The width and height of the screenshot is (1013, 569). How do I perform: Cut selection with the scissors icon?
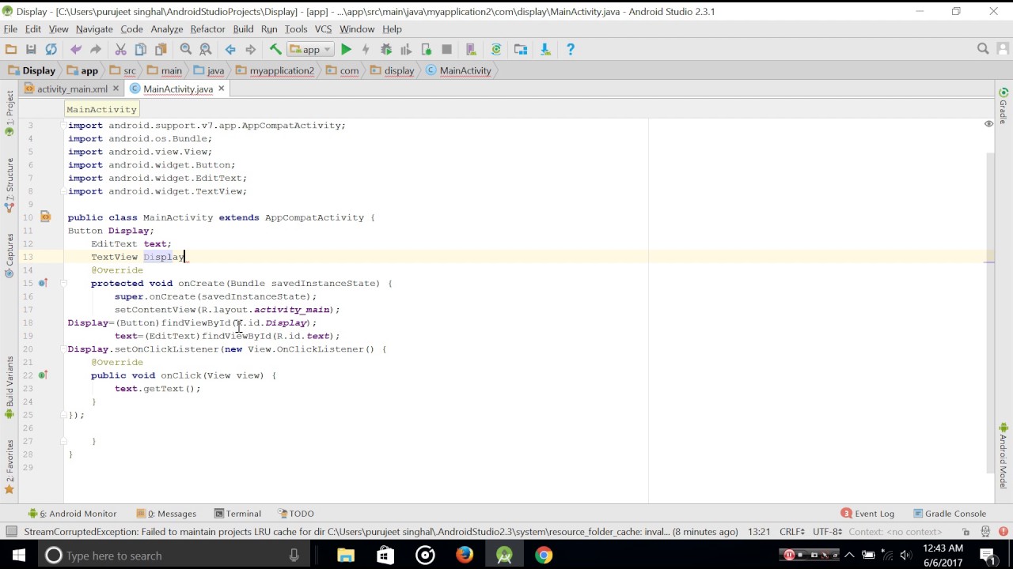pos(120,49)
